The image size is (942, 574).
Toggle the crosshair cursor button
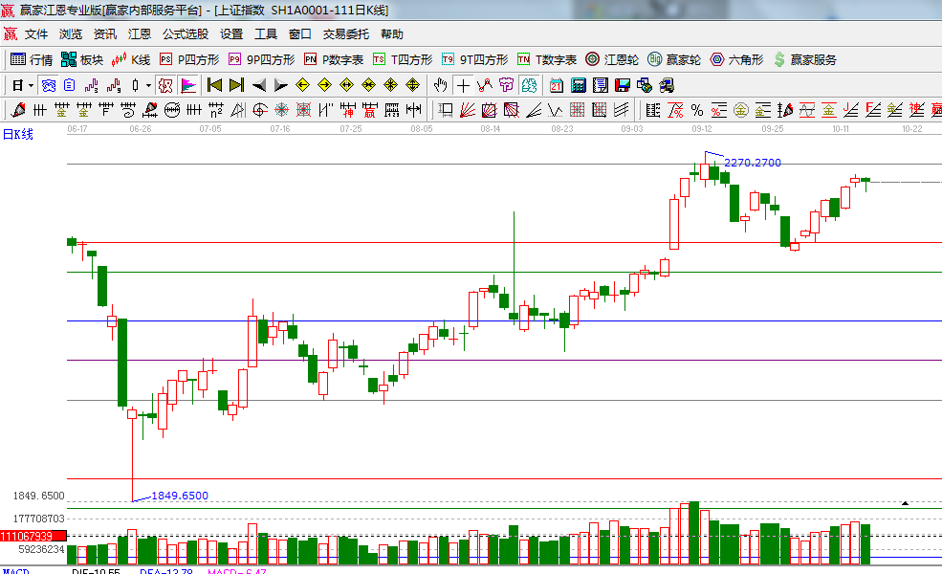click(x=463, y=85)
